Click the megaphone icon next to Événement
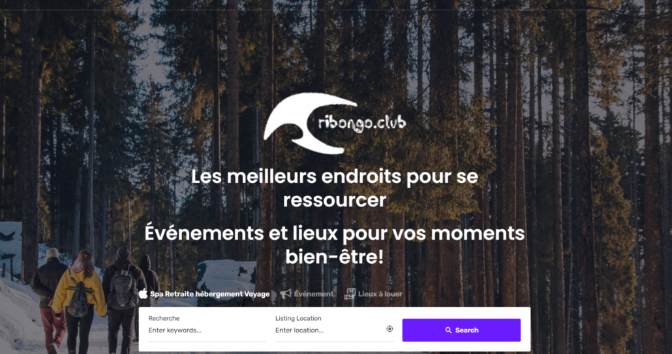The width and height of the screenshot is (672, 354). 285,293
